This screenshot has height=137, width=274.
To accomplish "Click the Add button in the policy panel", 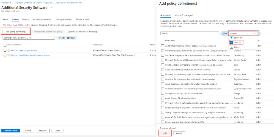I will [x=165, y=133].
